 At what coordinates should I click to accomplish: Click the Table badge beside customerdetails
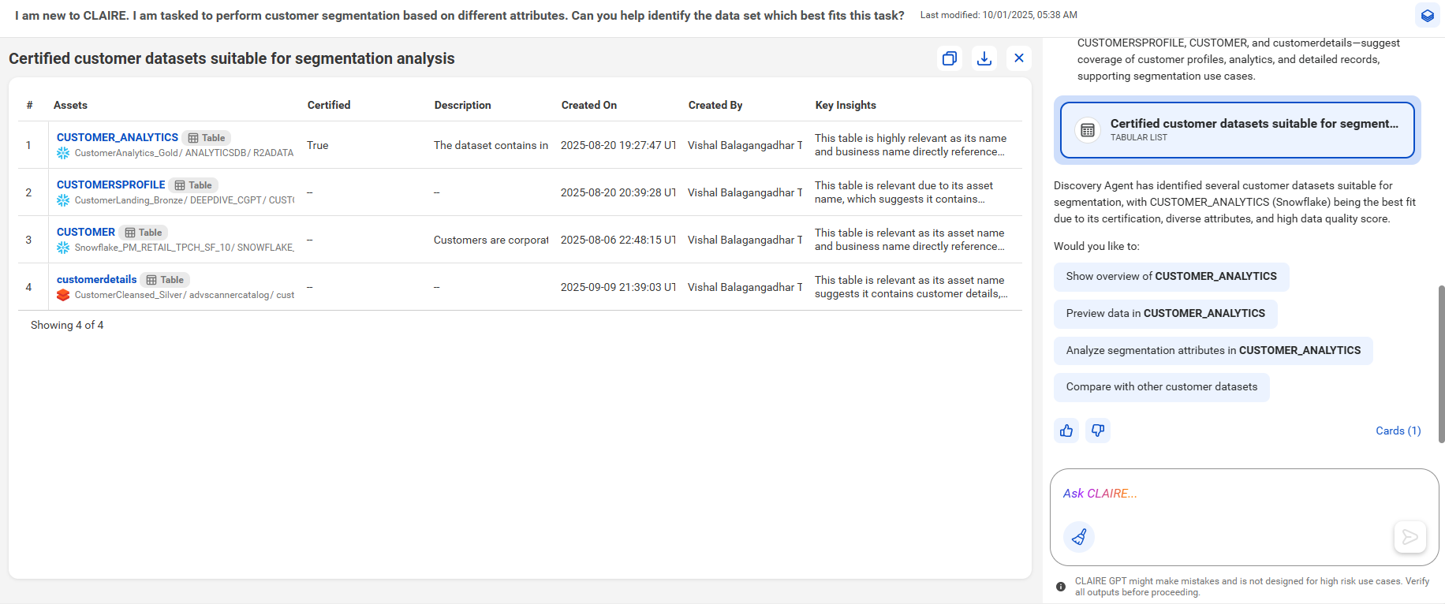165,280
